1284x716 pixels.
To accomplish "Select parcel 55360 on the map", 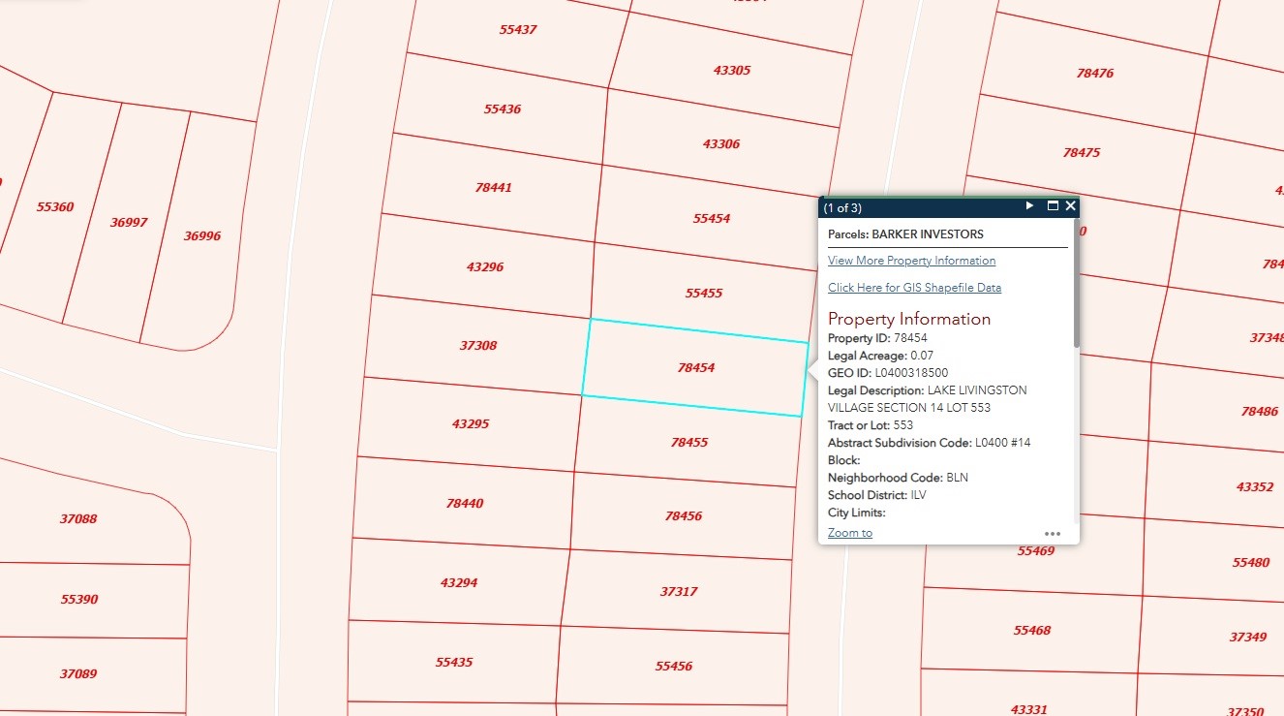I will coord(55,206).
